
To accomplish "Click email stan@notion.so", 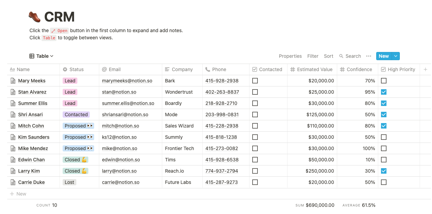I will (x=119, y=92).
